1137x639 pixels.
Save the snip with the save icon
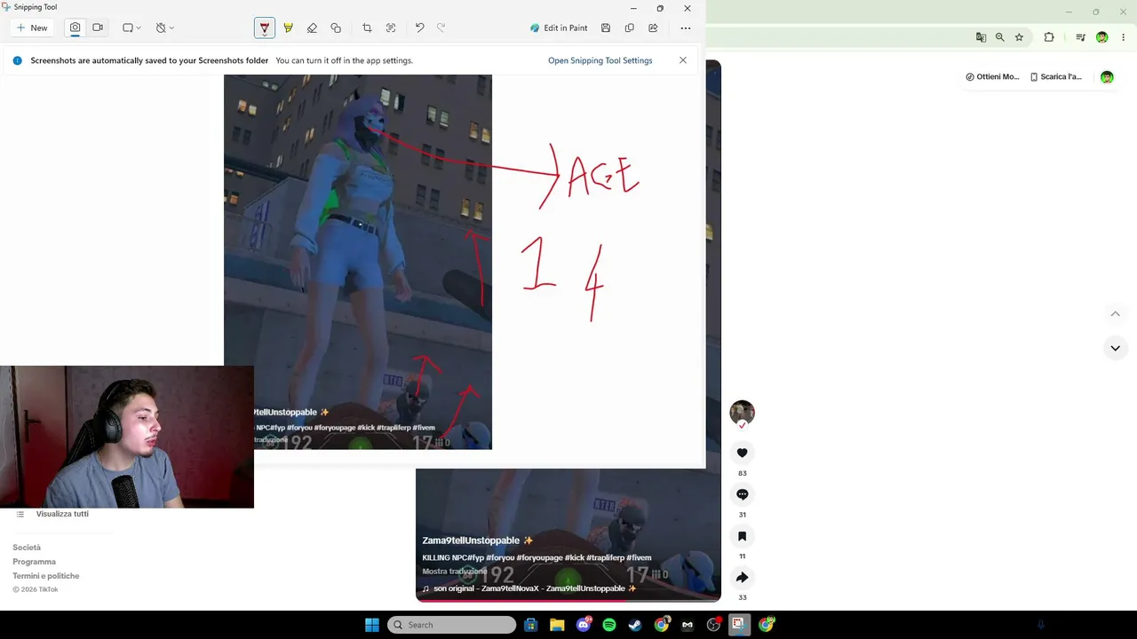(606, 28)
